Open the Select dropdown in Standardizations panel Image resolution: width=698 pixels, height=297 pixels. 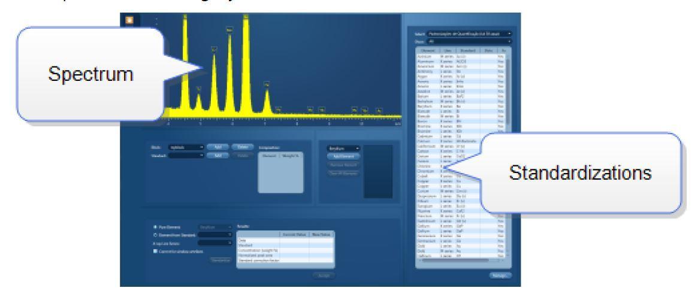469,34
